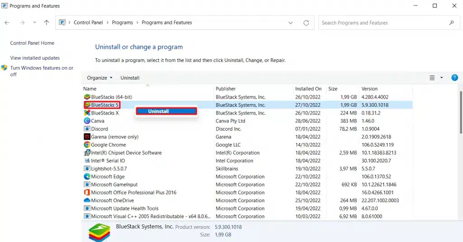Click the Lightshot-5.5.0.7 icon
The width and height of the screenshot is (463, 242).
tap(87, 169)
